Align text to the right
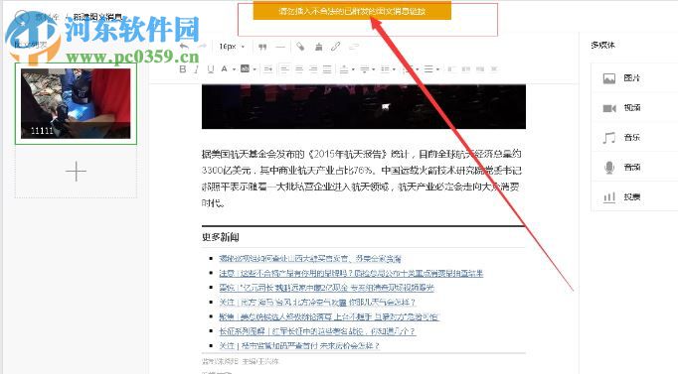The width and height of the screenshot is (678, 374). (x=313, y=69)
